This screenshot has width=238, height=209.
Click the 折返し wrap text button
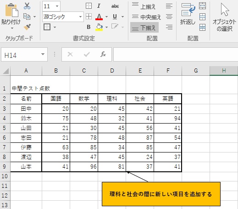pos(188,14)
